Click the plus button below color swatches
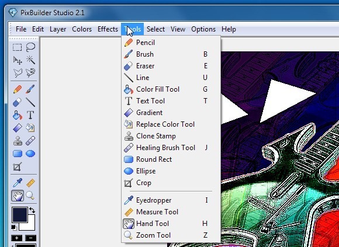The height and width of the screenshot is (247, 339). (17, 238)
